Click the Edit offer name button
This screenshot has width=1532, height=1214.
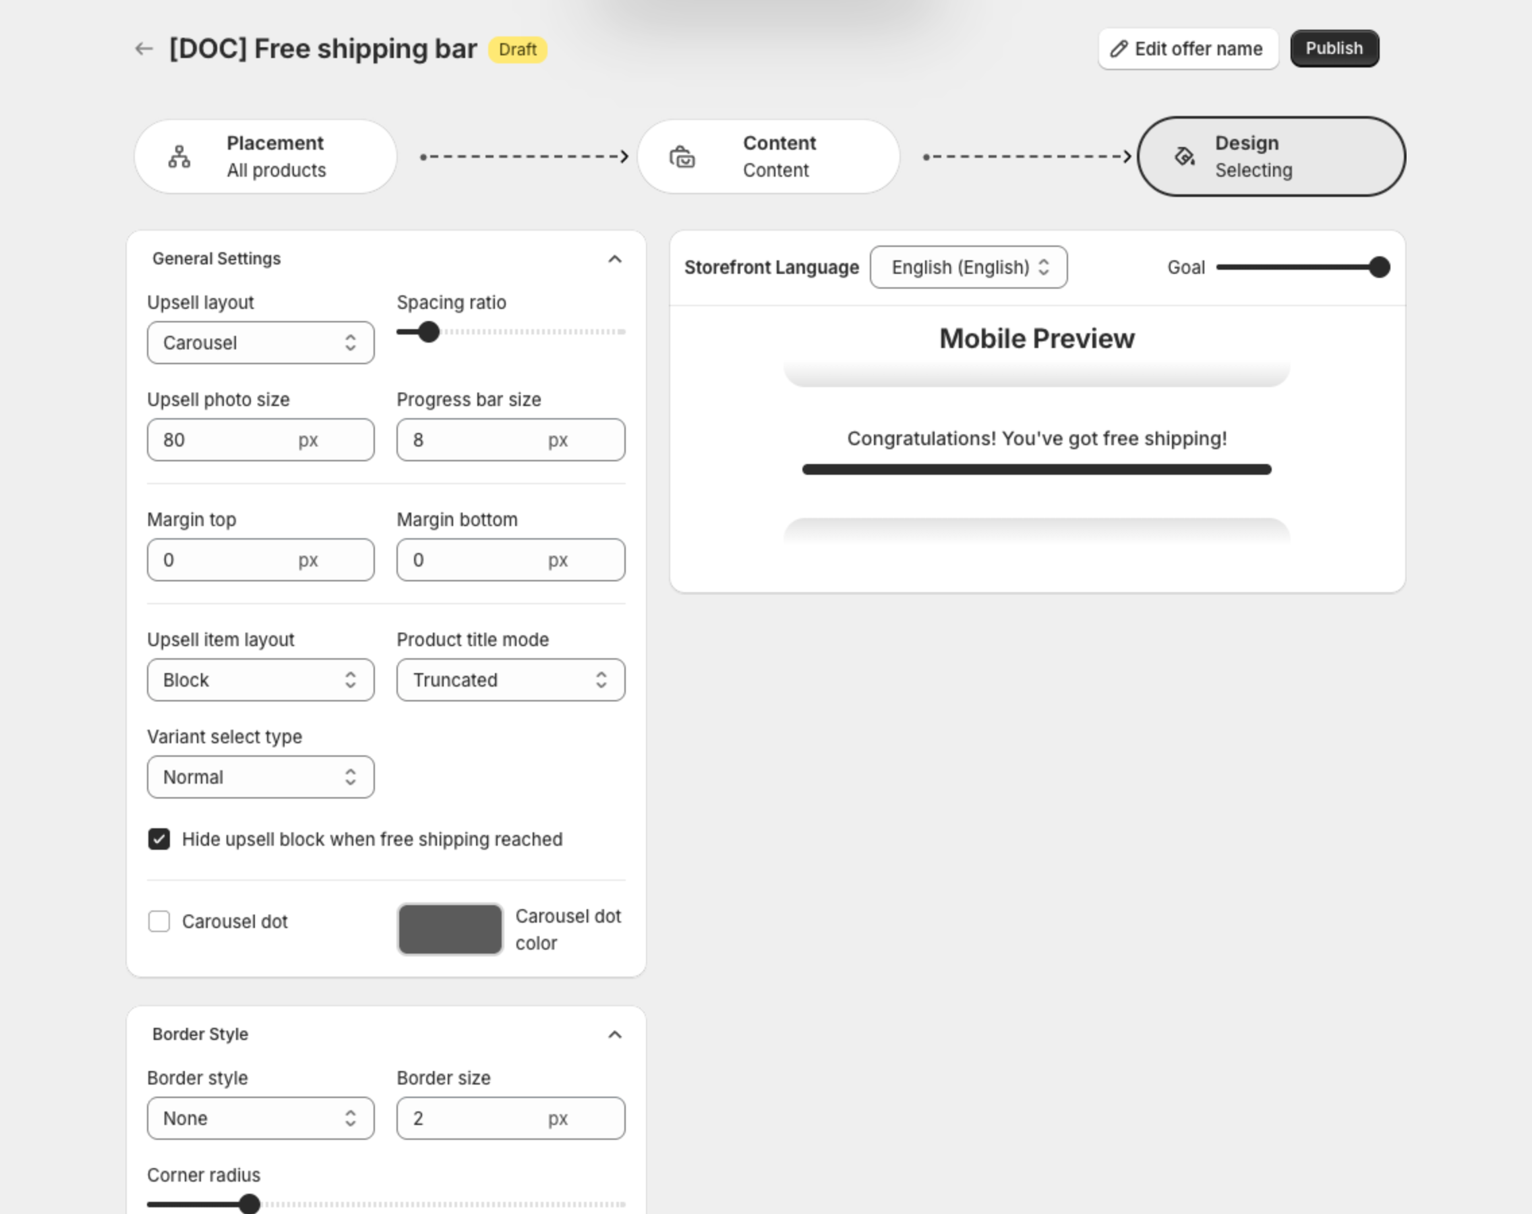click(x=1188, y=49)
